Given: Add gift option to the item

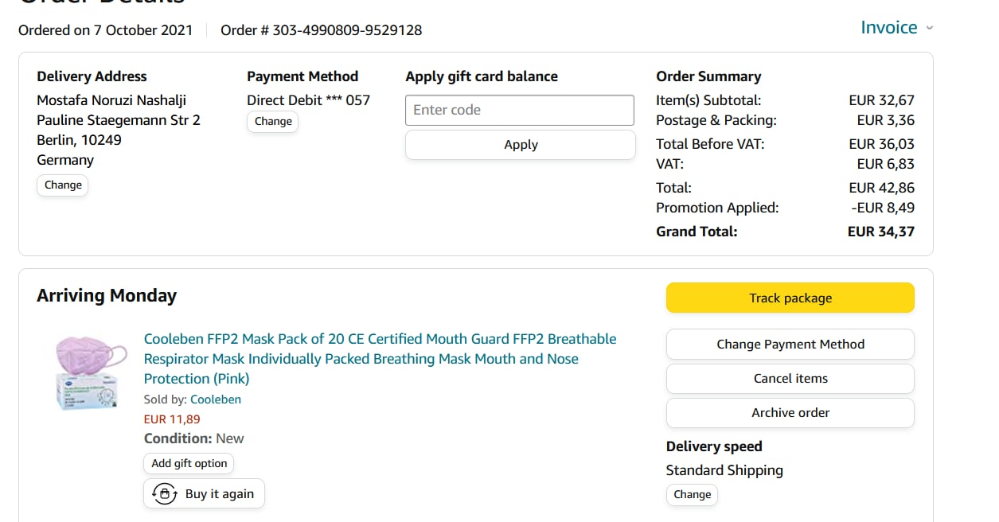Looking at the screenshot, I should (189, 463).
